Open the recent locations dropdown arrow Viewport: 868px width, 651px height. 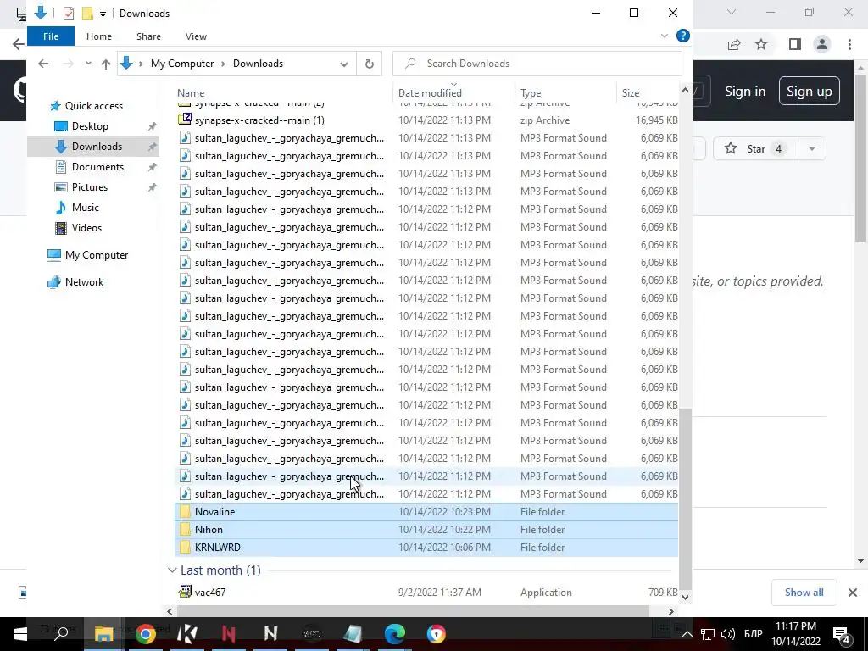click(x=88, y=64)
